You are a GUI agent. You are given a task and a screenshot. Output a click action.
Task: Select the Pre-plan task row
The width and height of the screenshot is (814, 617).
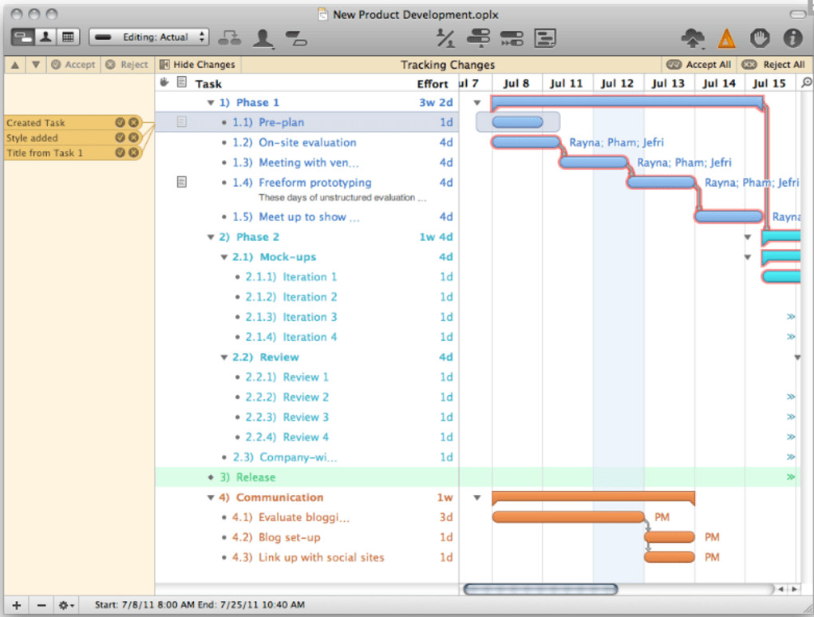(x=306, y=122)
